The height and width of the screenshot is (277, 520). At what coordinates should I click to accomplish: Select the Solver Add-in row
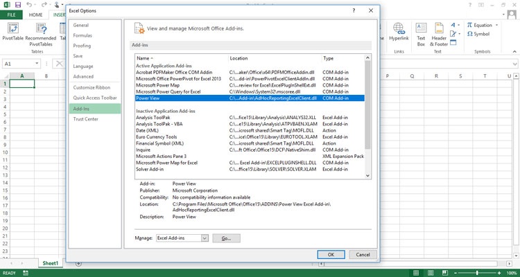(250, 169)
